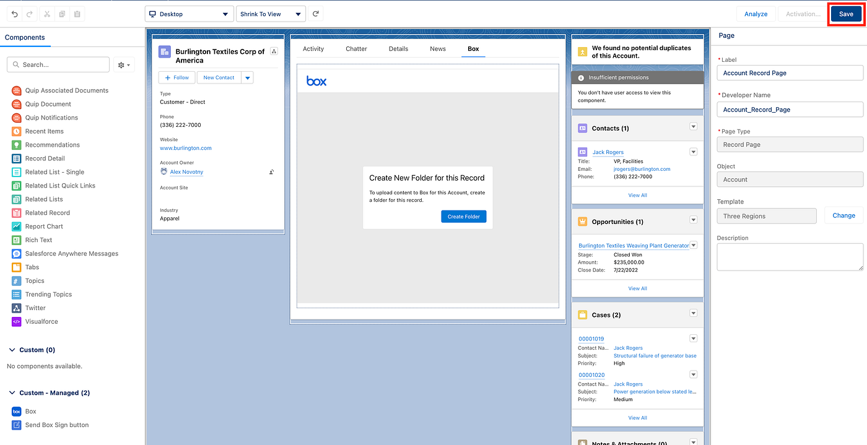This screenshot has height=445, width=867.
Task: Click the Developer Name input field
Action: point(790,110)
